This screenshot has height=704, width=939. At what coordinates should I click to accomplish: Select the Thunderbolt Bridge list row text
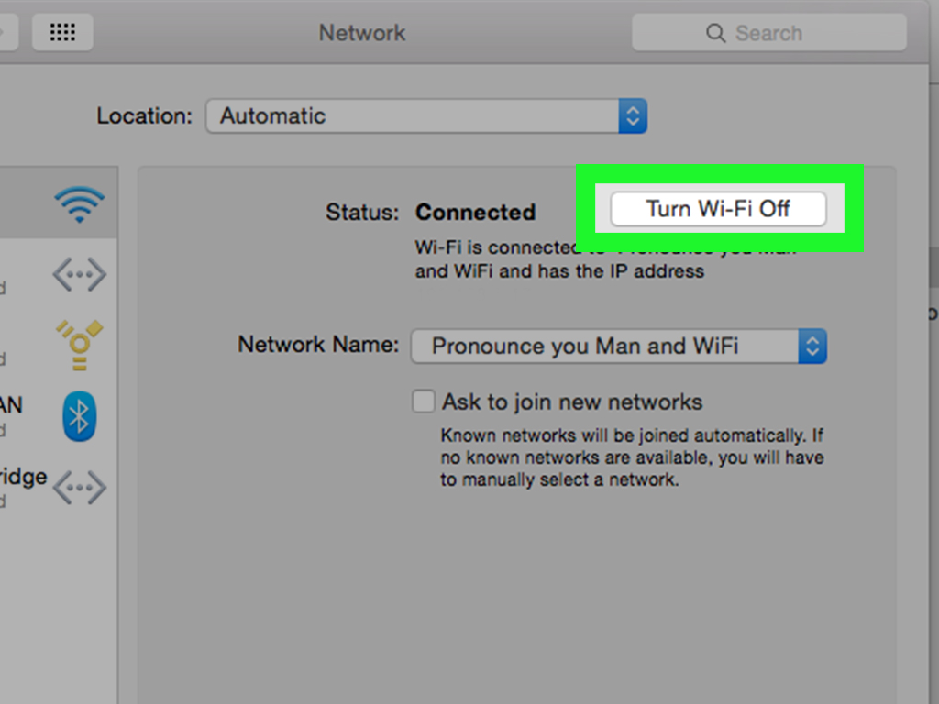[x=22, y=478]
